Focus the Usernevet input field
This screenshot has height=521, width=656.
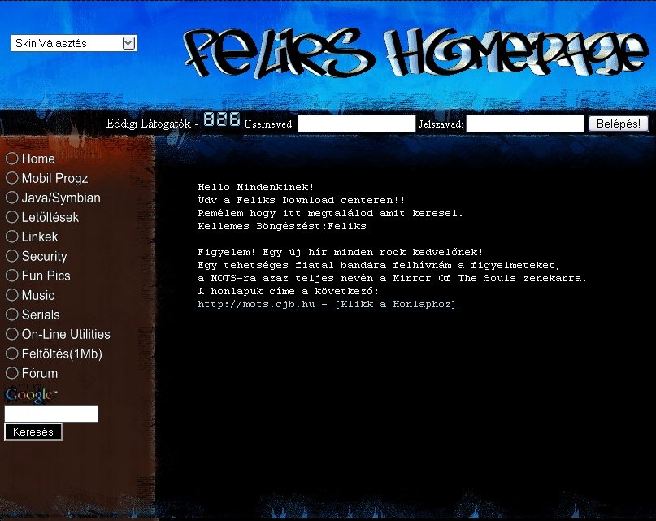[x=356, y=124]
